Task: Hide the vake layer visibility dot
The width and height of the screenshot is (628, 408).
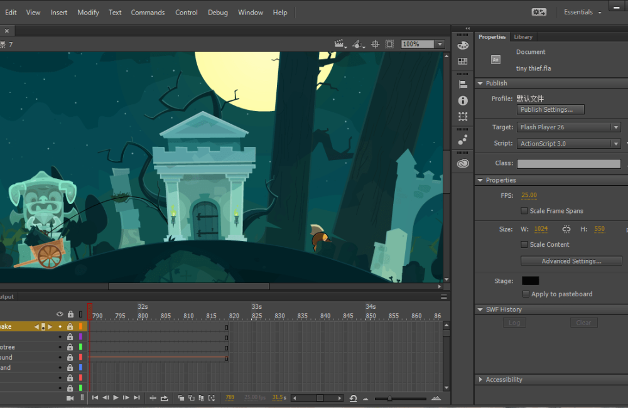Action: [x=60, y=327]
